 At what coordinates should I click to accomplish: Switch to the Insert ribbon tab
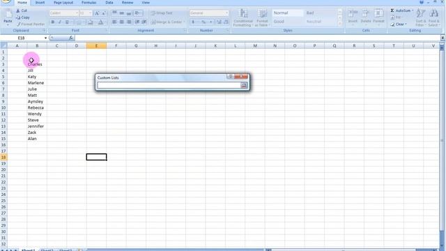(40, 3)
